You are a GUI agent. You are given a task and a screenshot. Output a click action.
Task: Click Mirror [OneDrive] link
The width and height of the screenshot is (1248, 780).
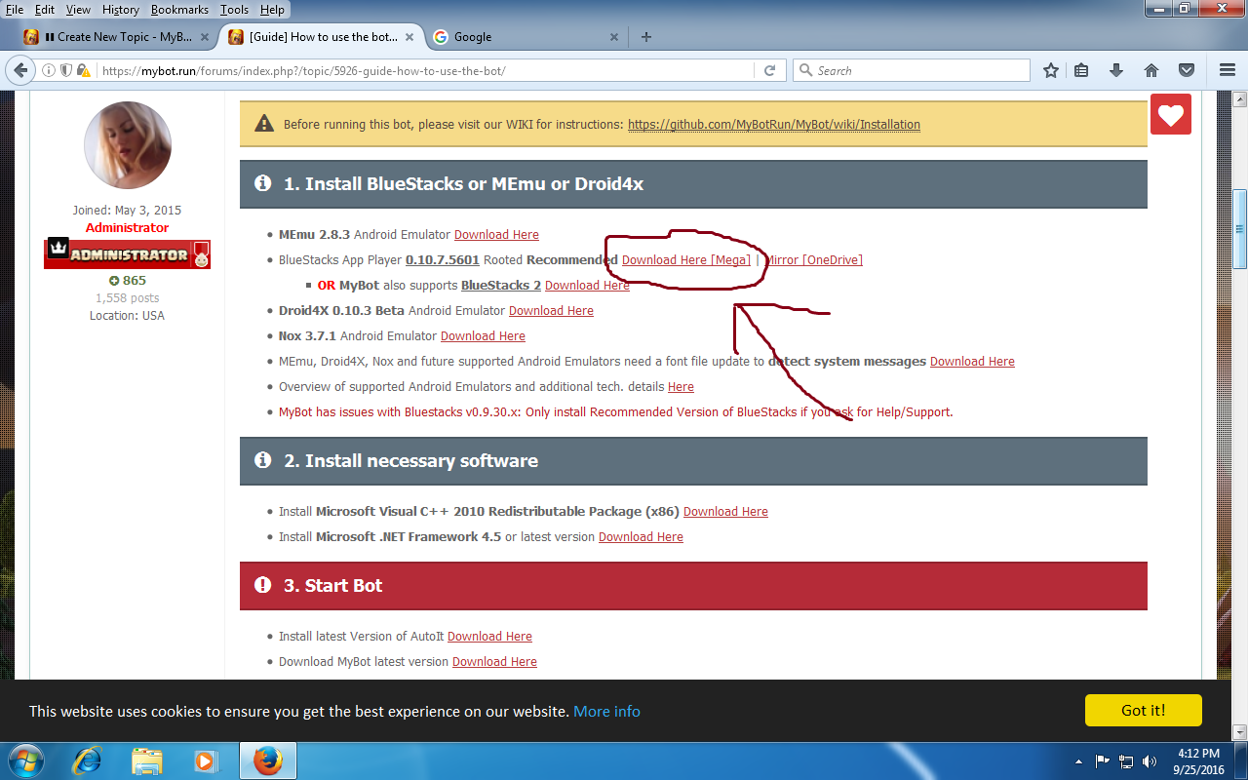coord(813,260)
